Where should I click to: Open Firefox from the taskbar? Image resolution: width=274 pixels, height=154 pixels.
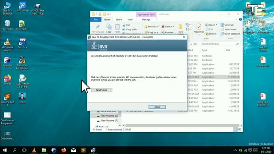(x=64, y=150)
